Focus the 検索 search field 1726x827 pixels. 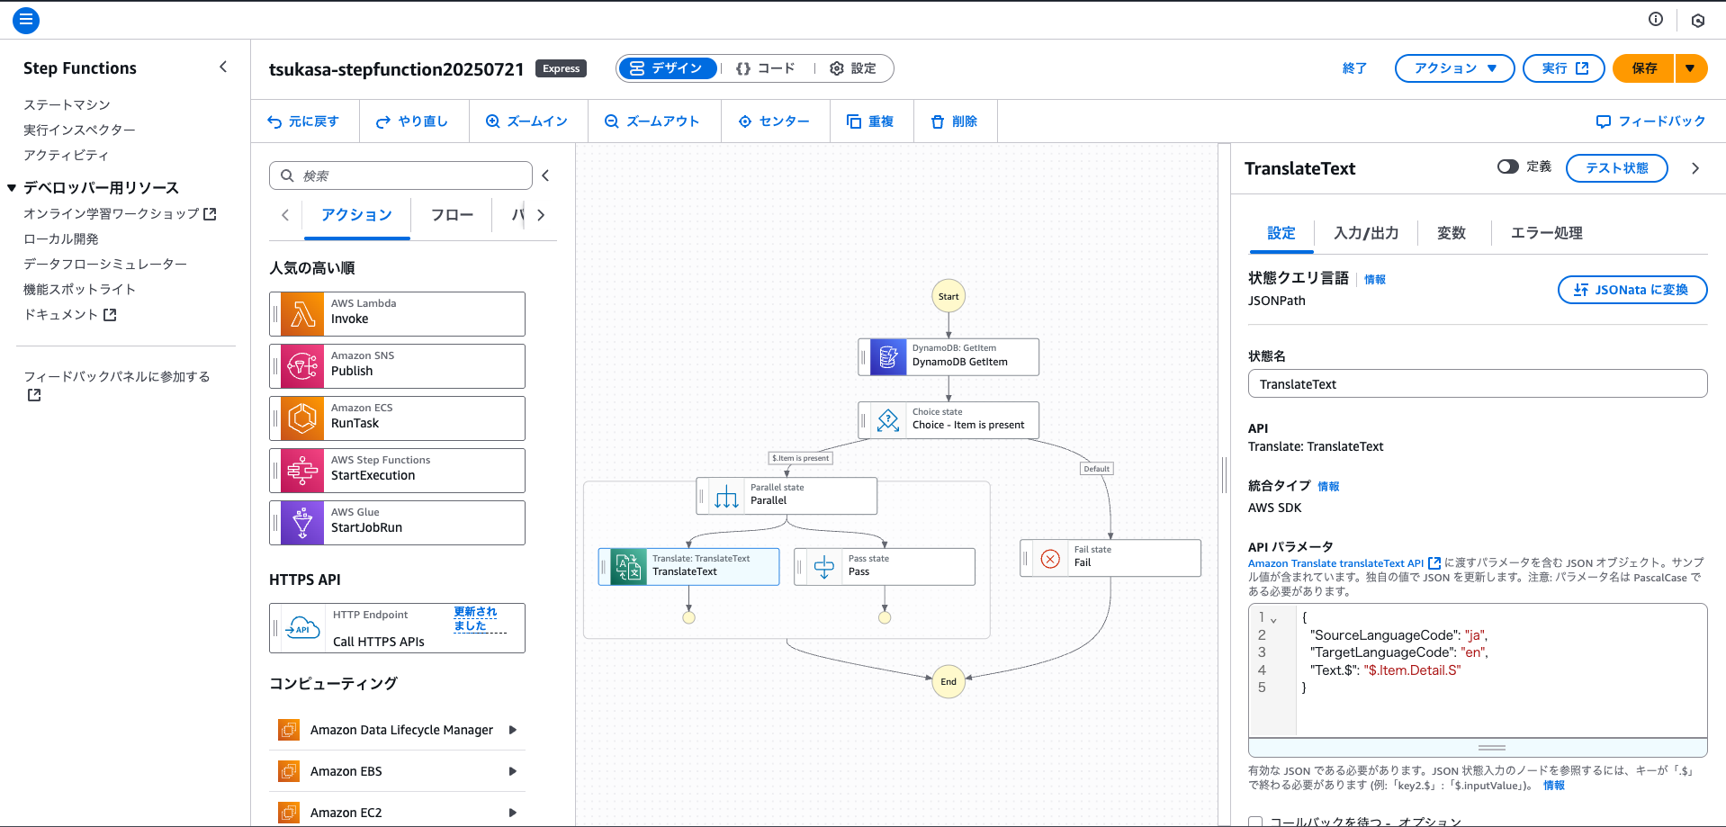point(400,175)
